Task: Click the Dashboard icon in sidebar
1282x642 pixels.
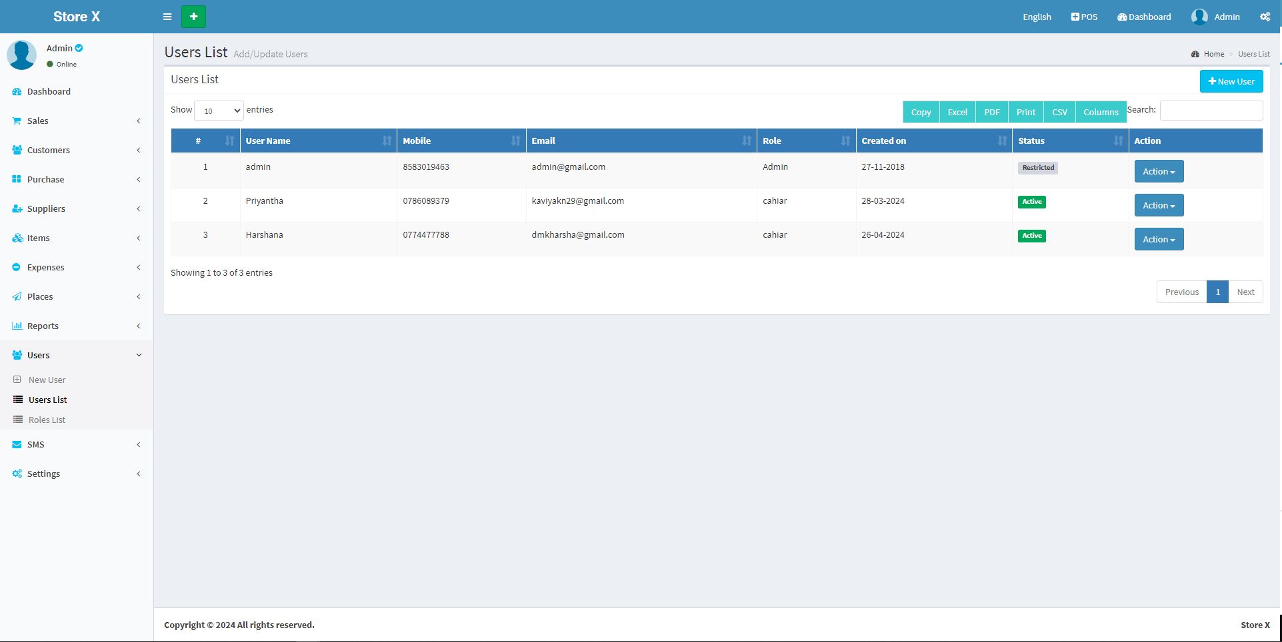Action: (x=17, y=92)
